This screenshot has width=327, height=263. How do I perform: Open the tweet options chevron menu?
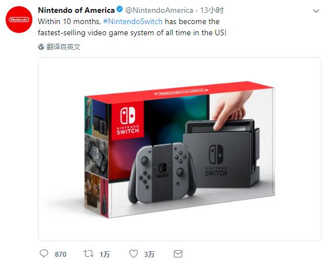[x=316, y=11]
